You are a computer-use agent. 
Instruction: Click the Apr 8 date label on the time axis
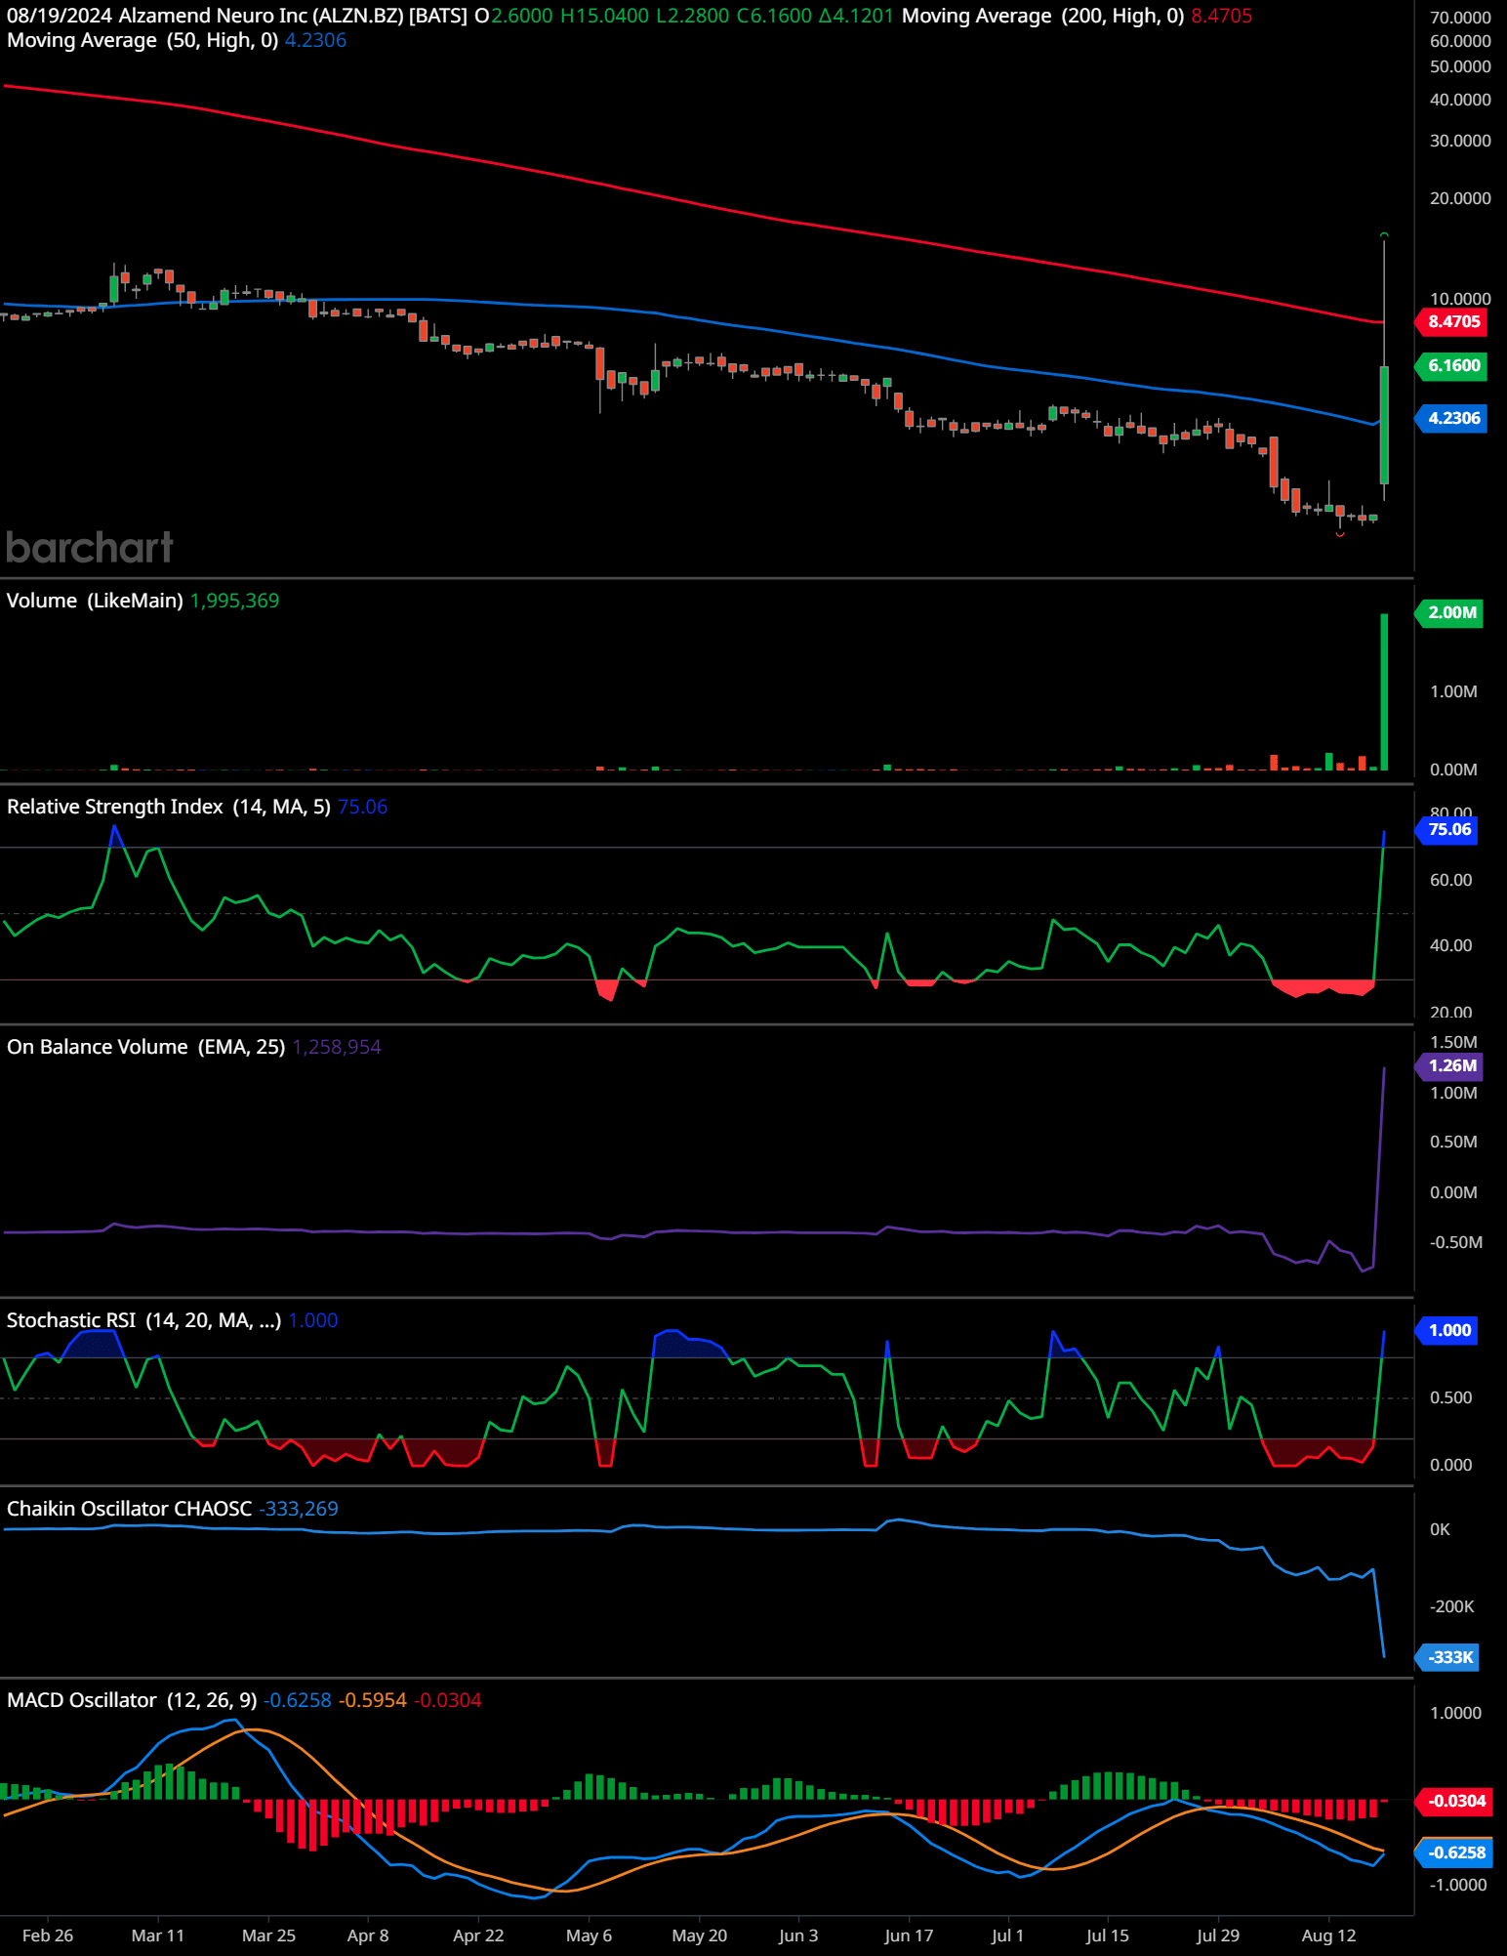click(x=368, y=1935)
